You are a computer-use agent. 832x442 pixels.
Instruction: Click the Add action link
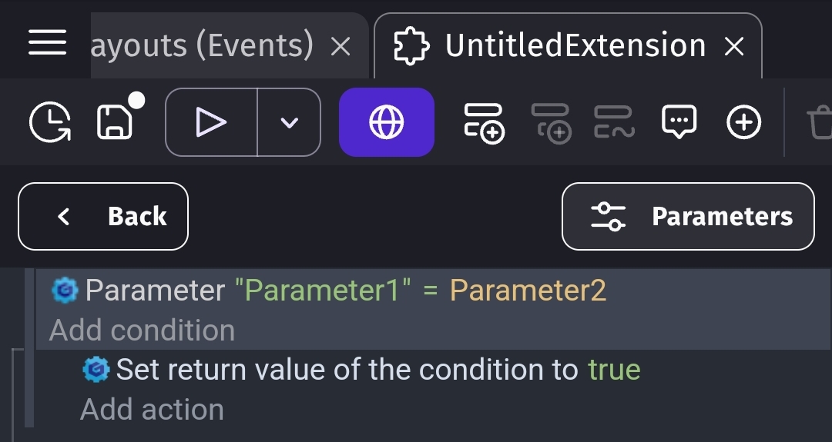click(152, 410)
